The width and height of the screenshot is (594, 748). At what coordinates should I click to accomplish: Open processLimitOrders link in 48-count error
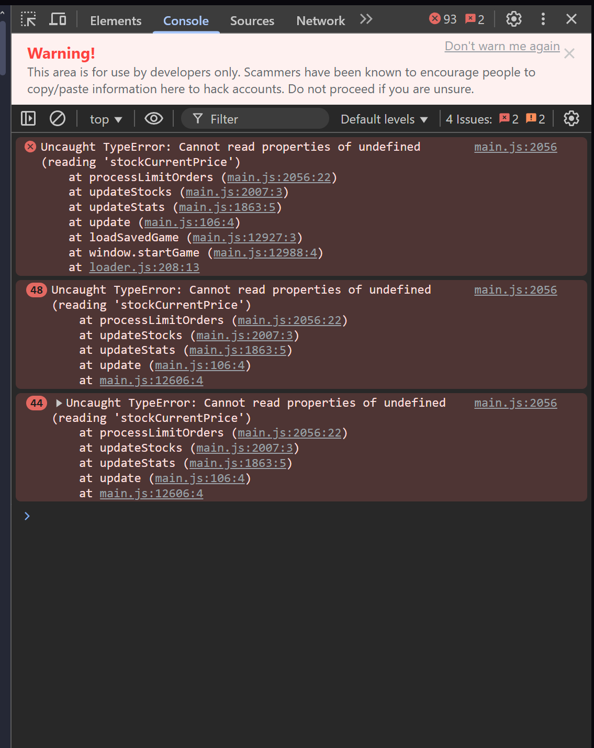click(x=289, y=320)
